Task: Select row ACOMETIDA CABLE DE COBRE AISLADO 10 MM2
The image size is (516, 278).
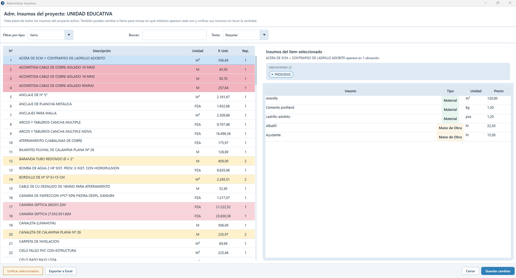Action: 129,69
